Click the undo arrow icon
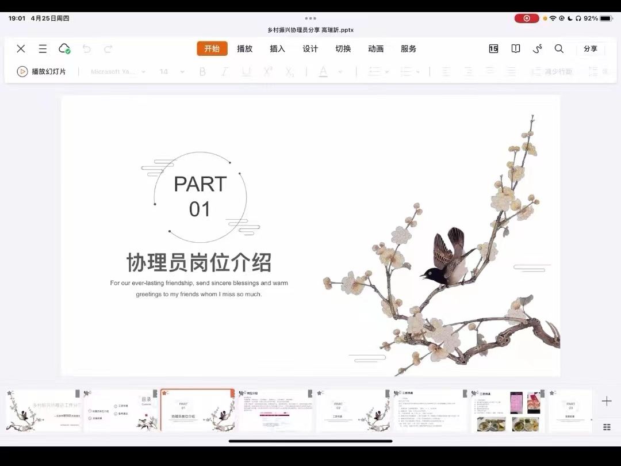The image size is (621, 466). pyautogui.click(x=87, y=49)
